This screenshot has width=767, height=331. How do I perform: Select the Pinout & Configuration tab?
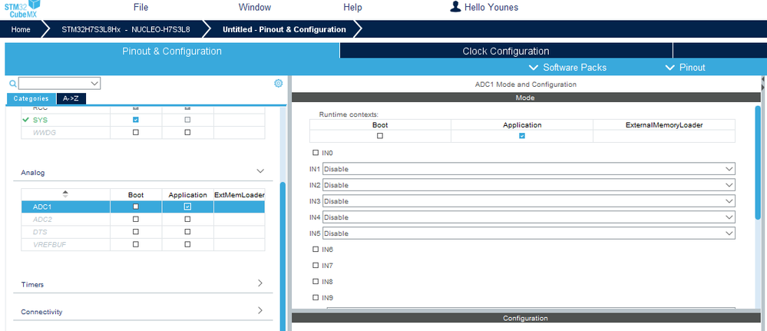[172, 51]
